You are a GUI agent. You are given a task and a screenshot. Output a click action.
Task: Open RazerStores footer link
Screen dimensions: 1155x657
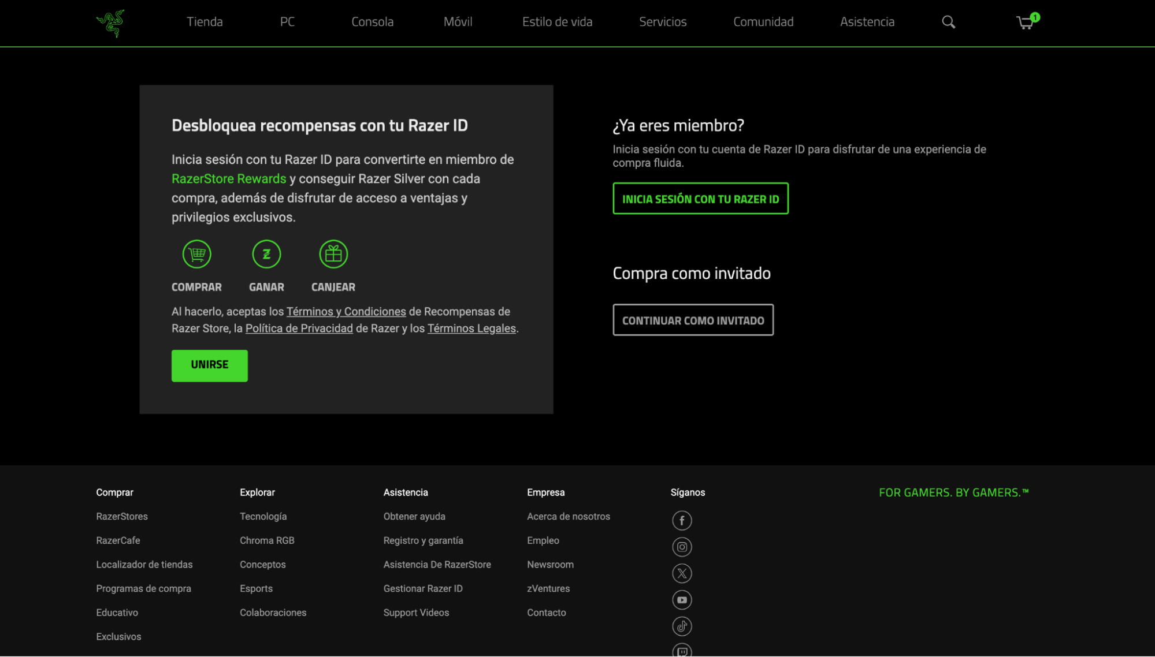pos(122,517)
